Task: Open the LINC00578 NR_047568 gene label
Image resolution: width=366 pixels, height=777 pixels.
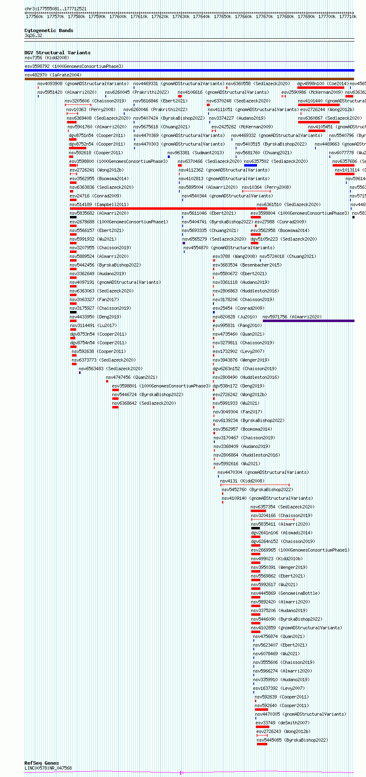Action: pos(48,768)
